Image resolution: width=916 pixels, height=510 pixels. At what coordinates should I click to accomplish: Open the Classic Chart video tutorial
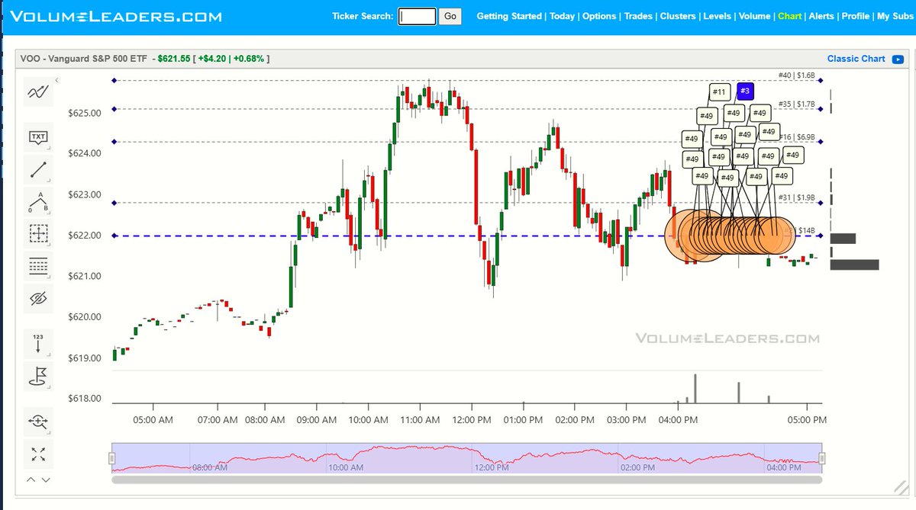898,59
